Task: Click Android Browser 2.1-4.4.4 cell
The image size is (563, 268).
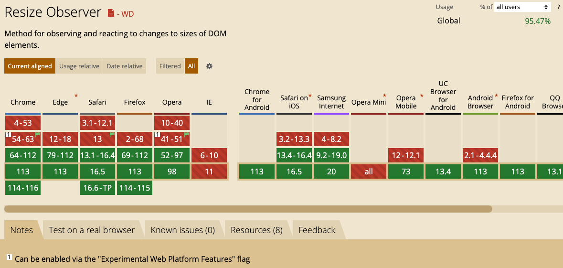Action: [480, 155]
